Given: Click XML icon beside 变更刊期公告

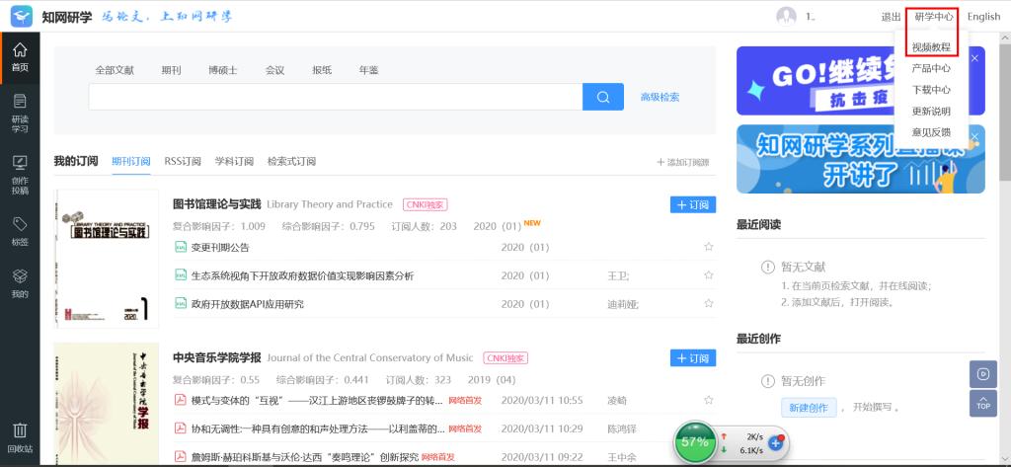Looking at the screenshot, I should click(x=181, y=247).
